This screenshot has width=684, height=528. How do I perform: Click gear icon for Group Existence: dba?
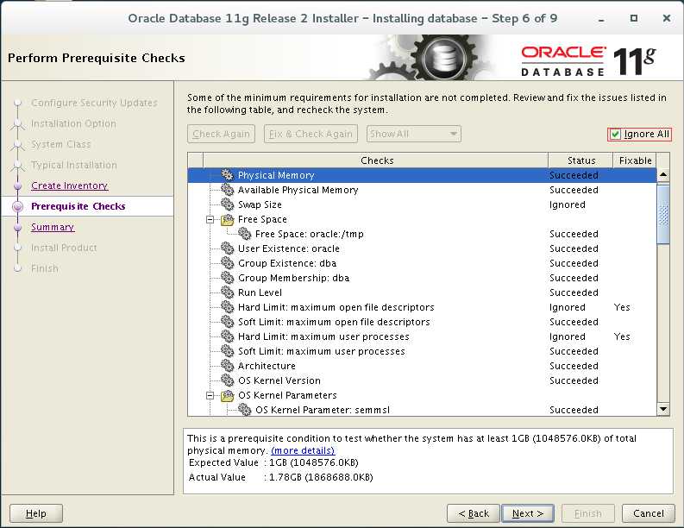coord(227,263)
